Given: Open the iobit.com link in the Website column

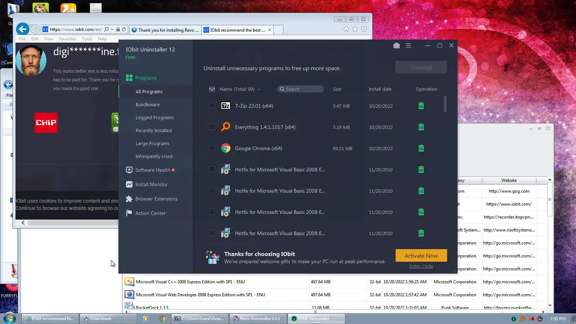Looking at the screenshot, I should (509, 204).
